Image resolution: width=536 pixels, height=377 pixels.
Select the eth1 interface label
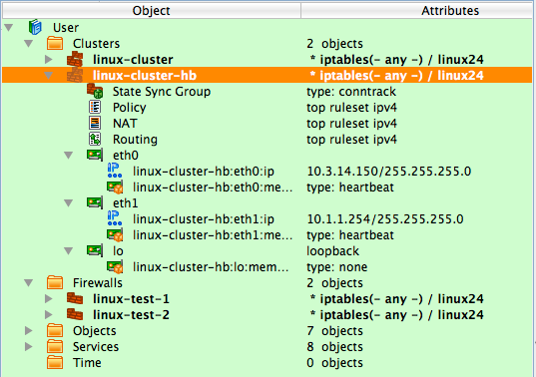pos(126,203)
